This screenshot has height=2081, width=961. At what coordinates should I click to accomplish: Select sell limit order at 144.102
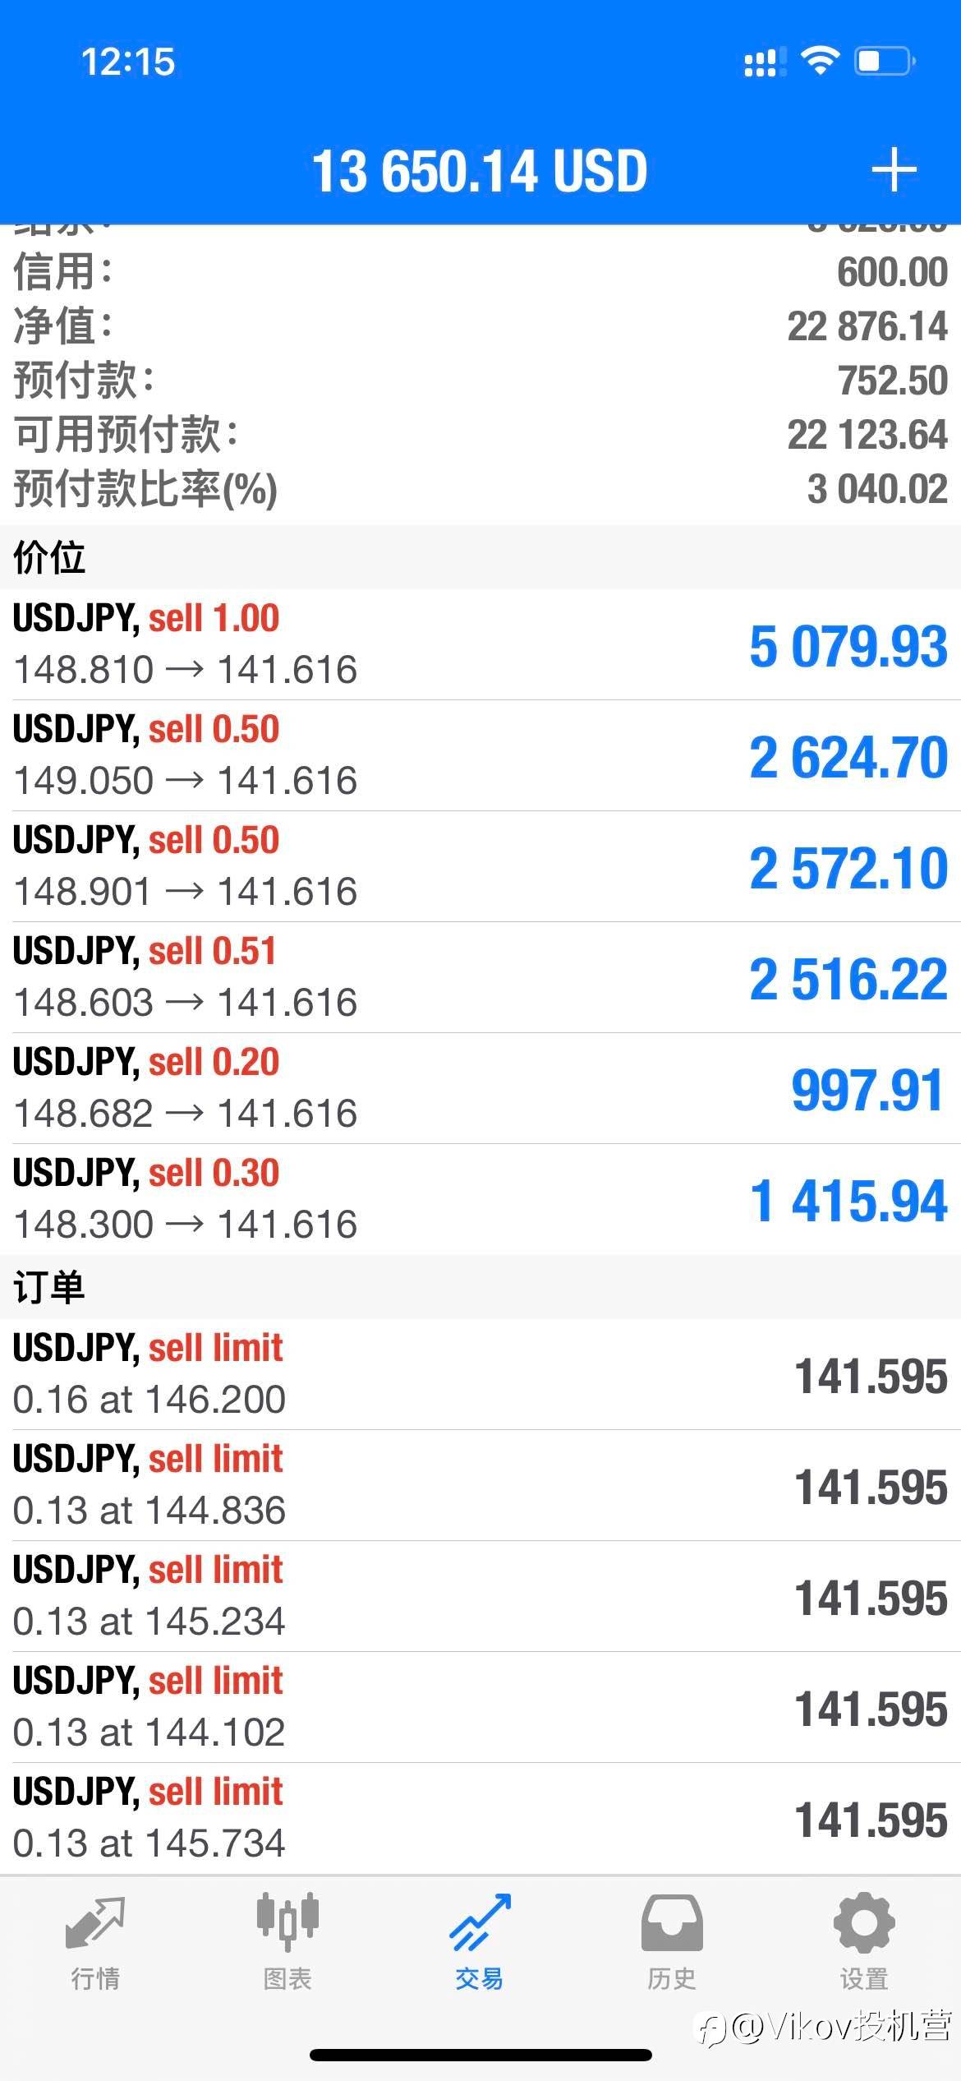480,1707
